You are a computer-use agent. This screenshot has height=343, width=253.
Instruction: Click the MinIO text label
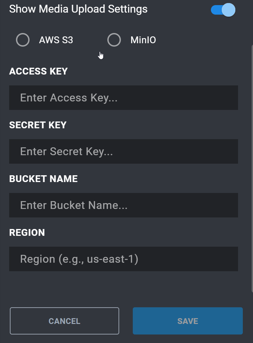click(x=143, y=40)
